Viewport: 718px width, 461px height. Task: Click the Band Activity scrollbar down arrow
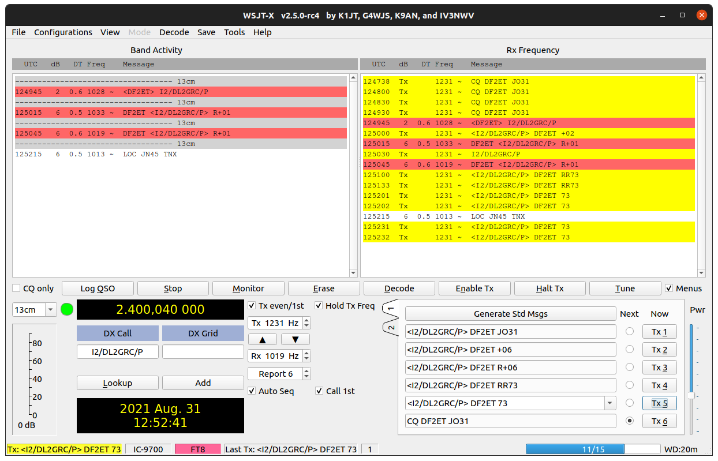tap(353, 273)
